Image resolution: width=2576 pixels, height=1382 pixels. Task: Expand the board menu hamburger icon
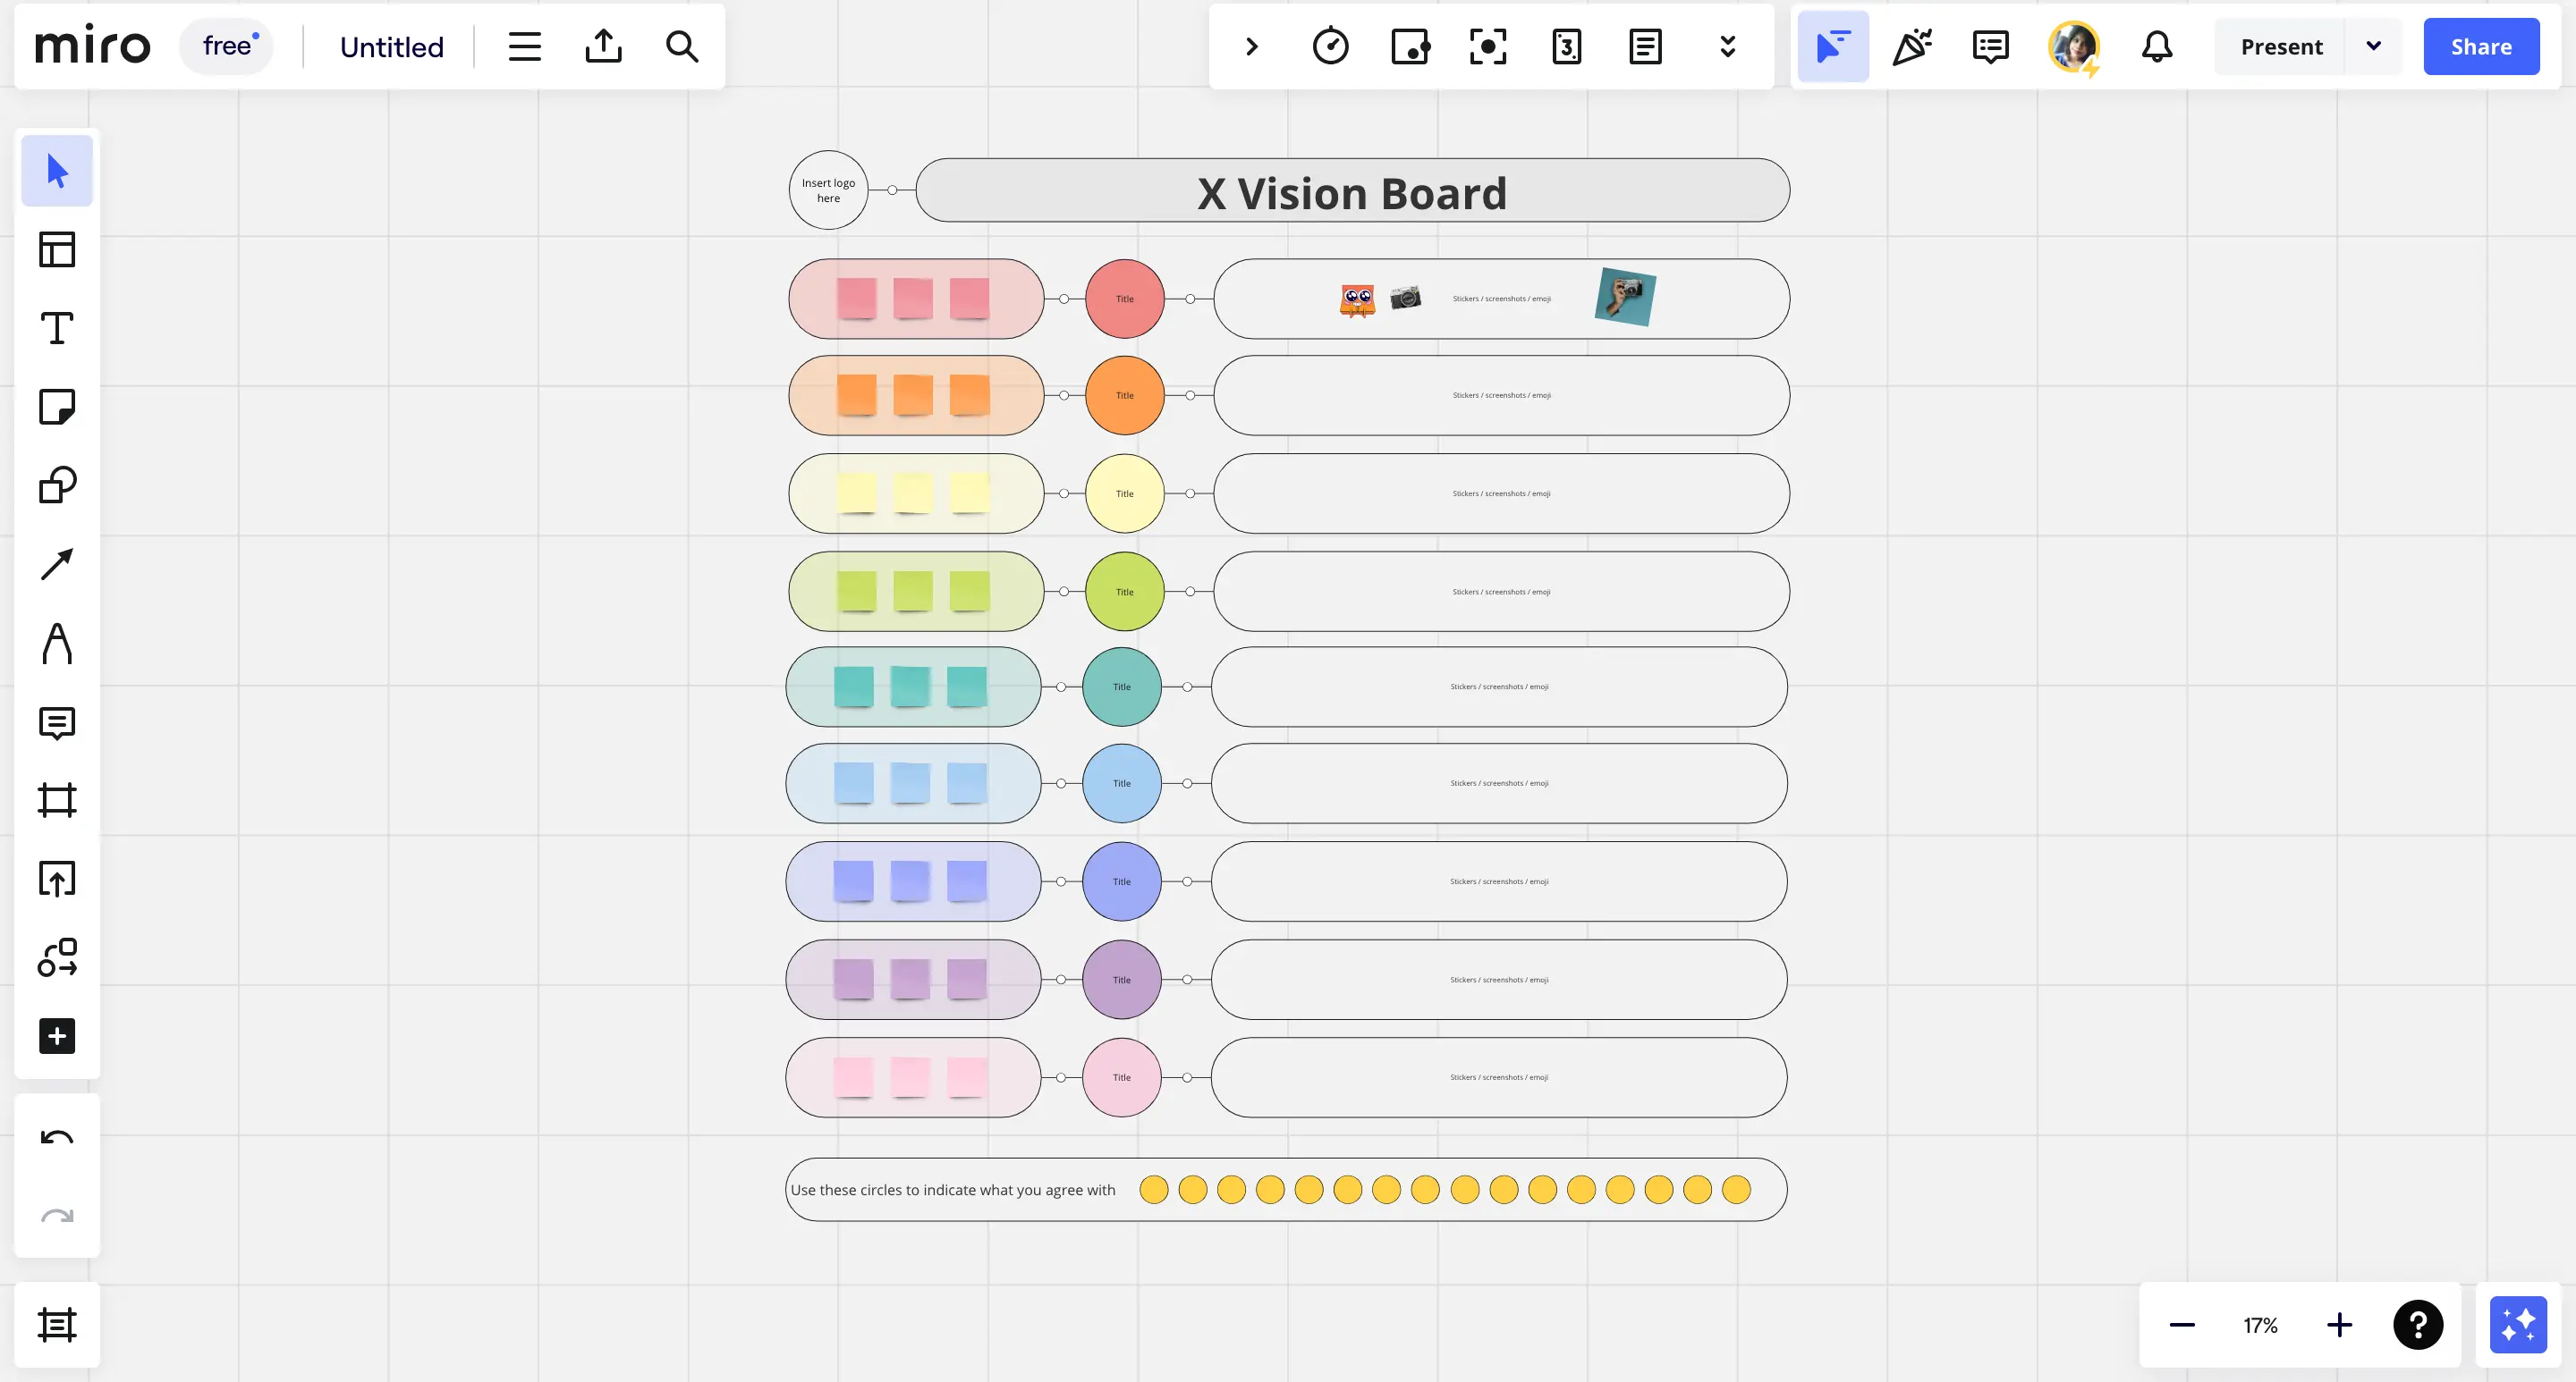tap(525, 46)
